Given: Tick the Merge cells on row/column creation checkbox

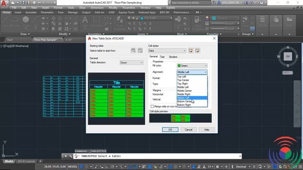Looking at the screenshot, I should point(152,106).
